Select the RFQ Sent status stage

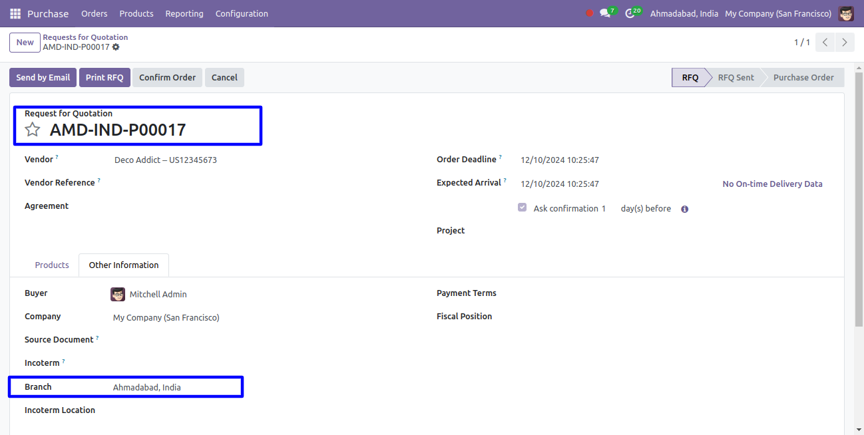click(x=736, y=78)
